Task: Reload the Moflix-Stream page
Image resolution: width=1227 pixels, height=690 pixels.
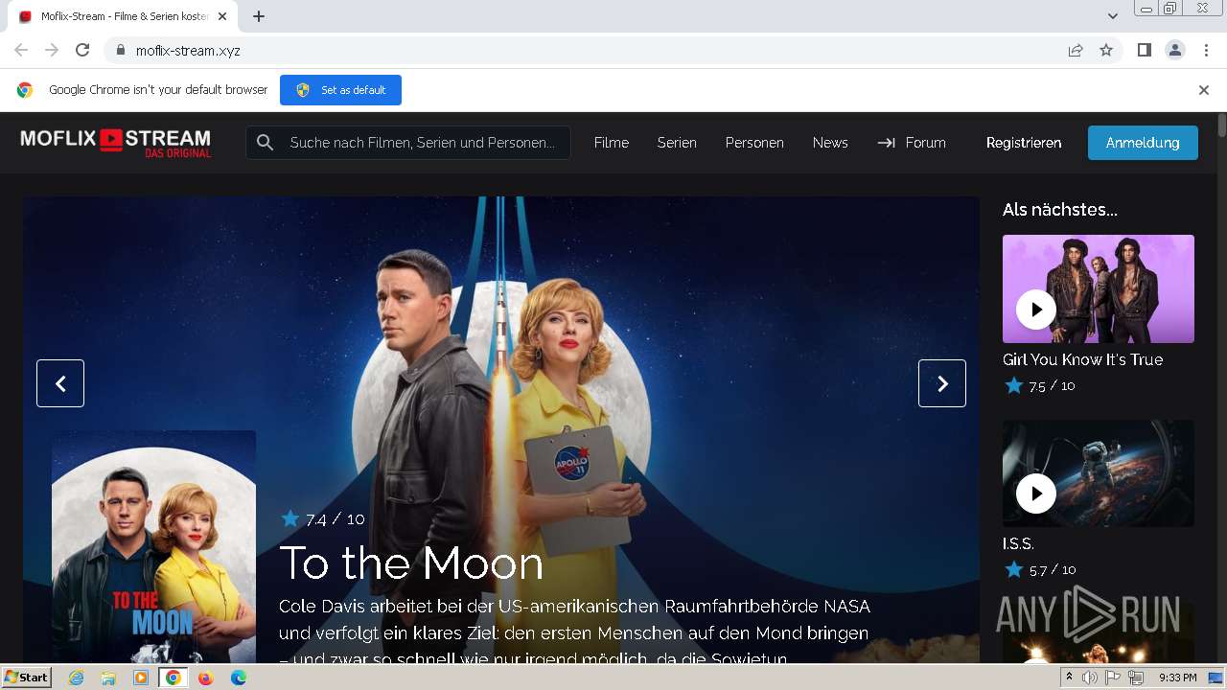Action: click(x=82, y=51)
